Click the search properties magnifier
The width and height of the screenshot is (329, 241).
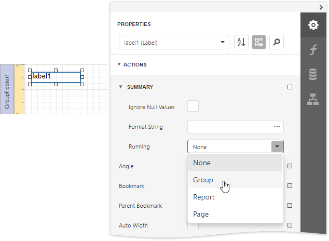[x=277, y=43]
